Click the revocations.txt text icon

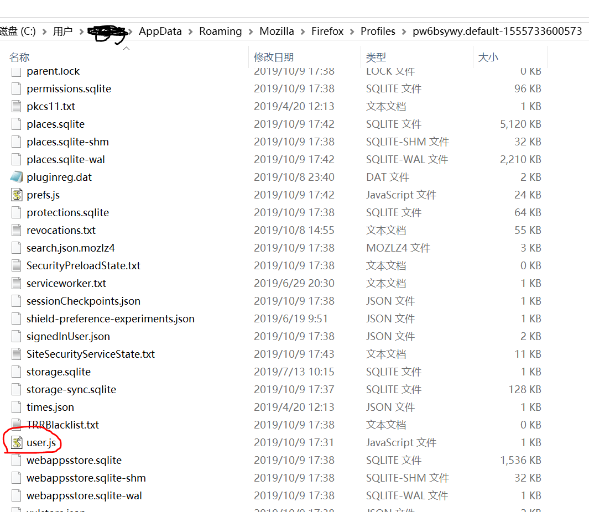pyautogui.click(x=16, y=230)
